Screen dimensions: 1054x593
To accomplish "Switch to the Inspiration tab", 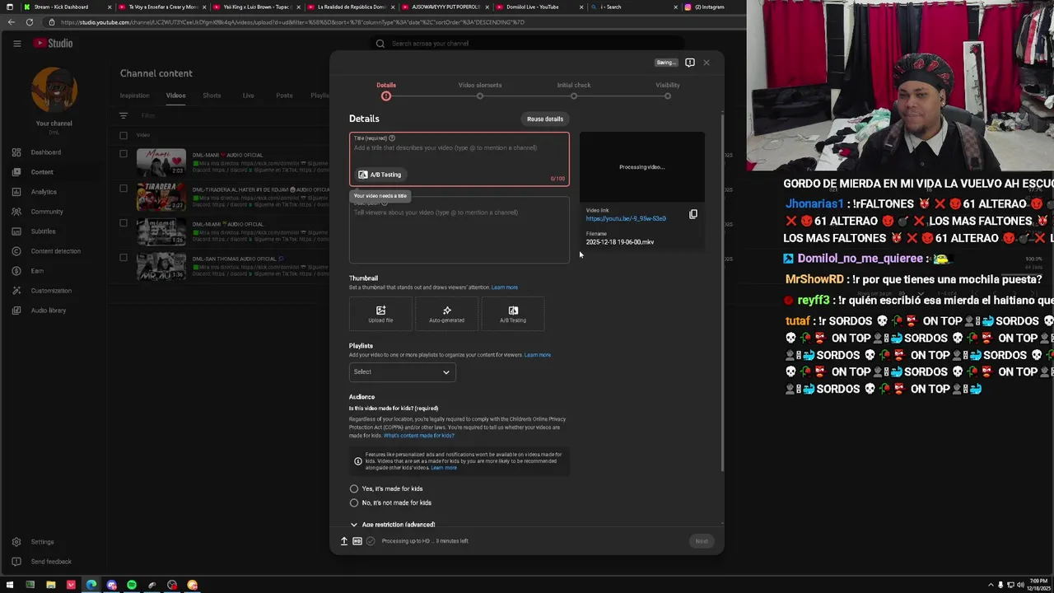I will coord(134,96).
